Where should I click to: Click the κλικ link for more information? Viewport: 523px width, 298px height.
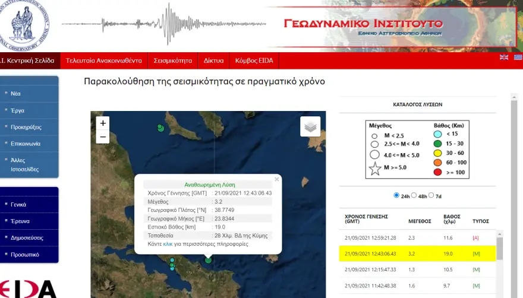tap(168, 244)
